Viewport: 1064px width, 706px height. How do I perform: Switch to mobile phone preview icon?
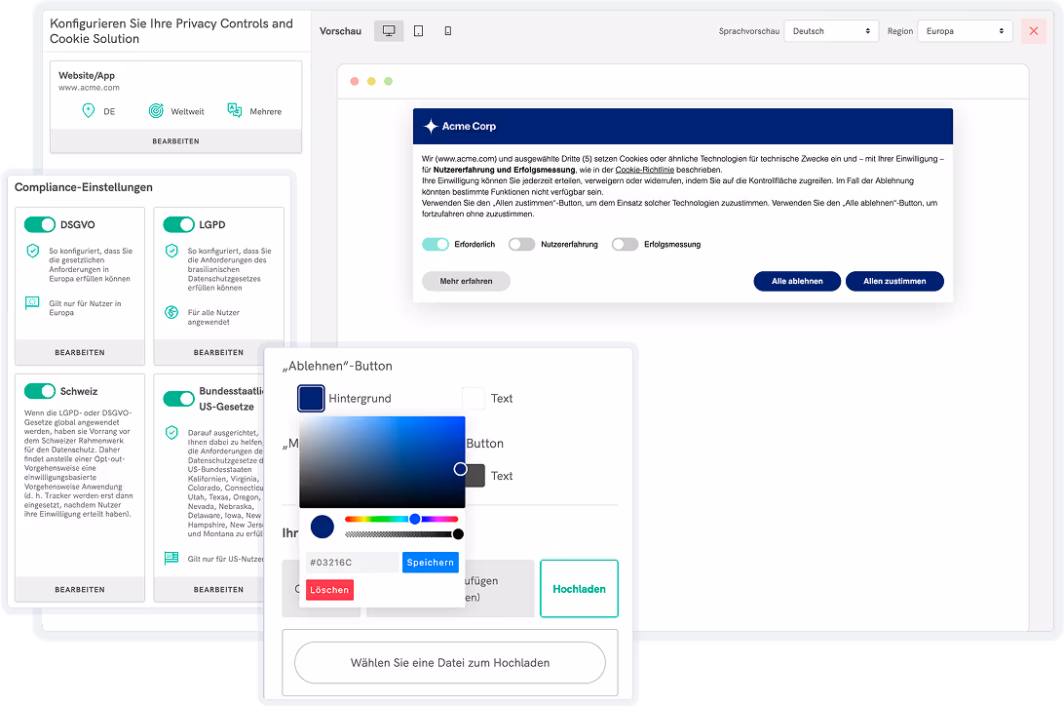448,31
